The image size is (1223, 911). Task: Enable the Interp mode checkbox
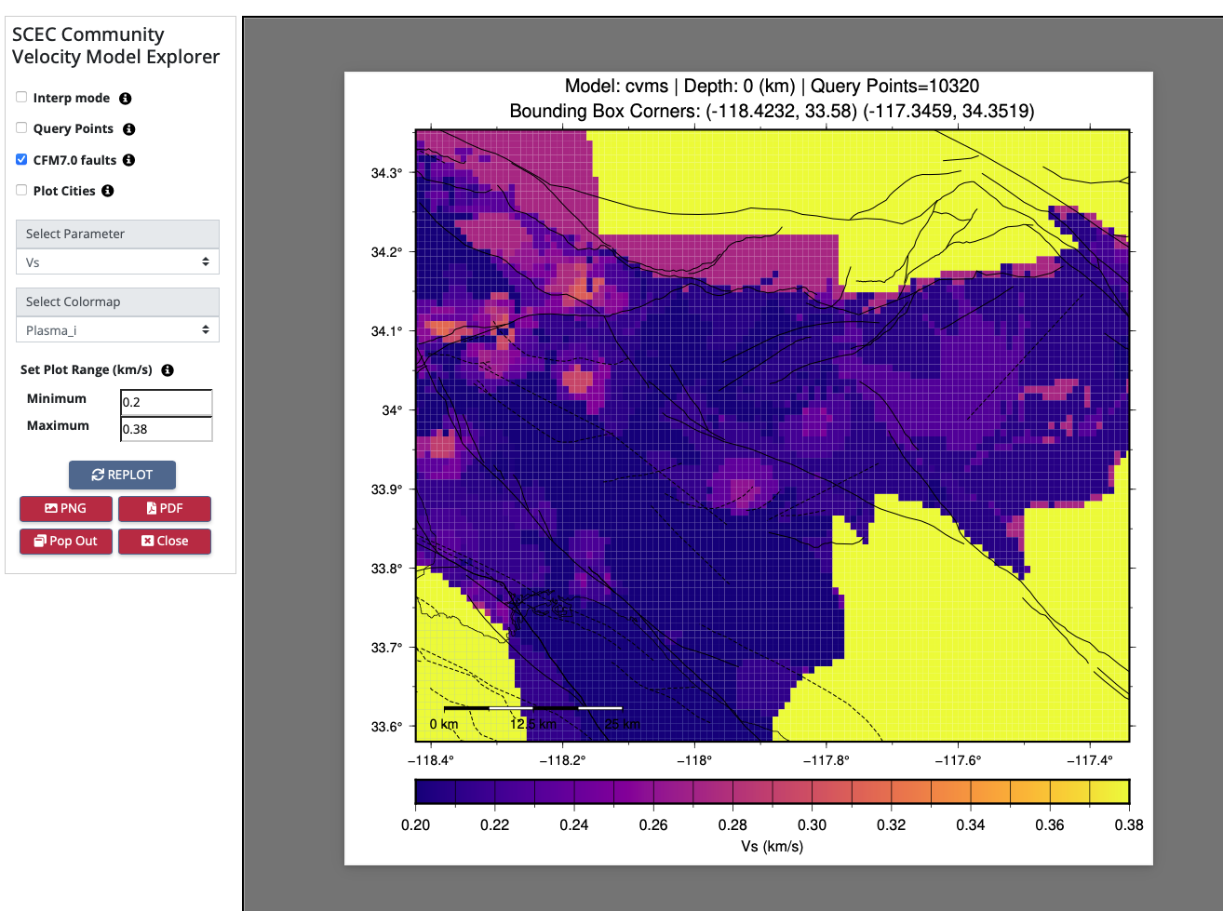(x=21, y=98)
